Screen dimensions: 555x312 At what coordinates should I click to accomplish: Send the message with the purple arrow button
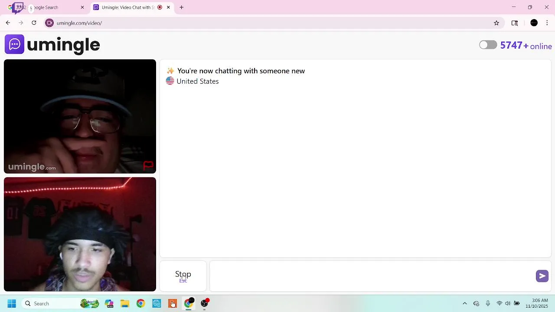pos(542,276)
